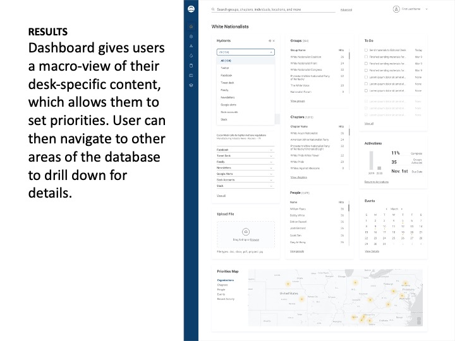455x341 pixels.
Task: Click the drag and drop upload area
Action: click(x=246, y=234)
